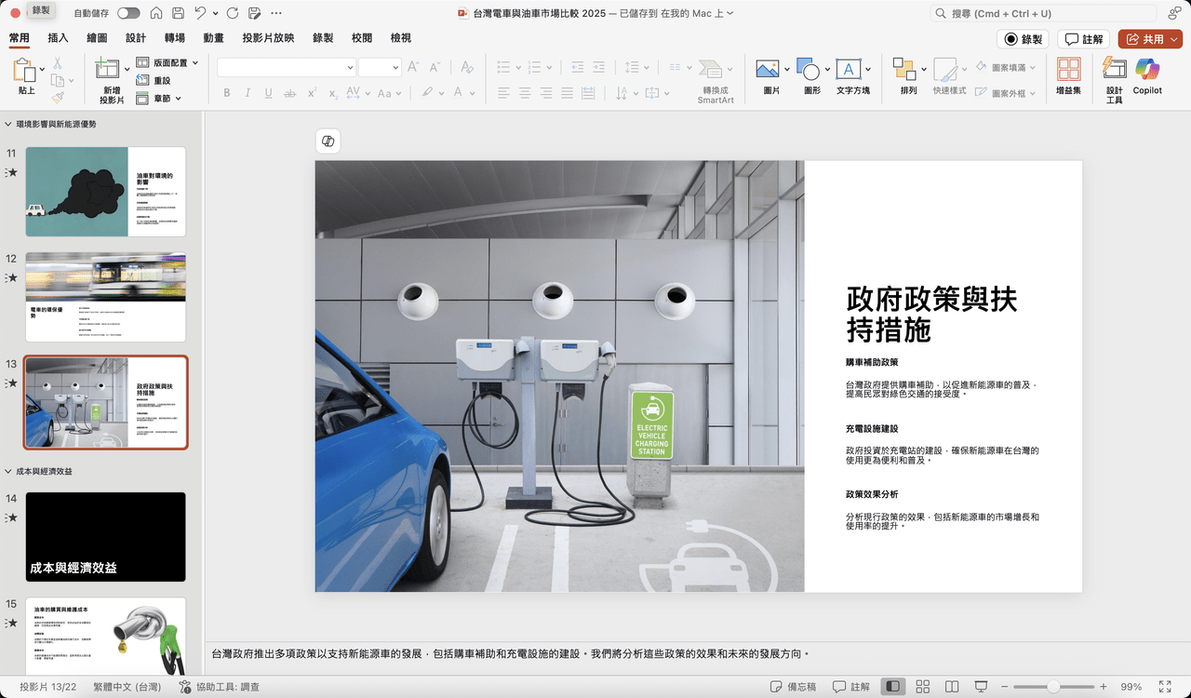Select slide 12 thumbnail 電車的環保優勢
This screenshot has width=1191, height=698.
coord(105,297)
